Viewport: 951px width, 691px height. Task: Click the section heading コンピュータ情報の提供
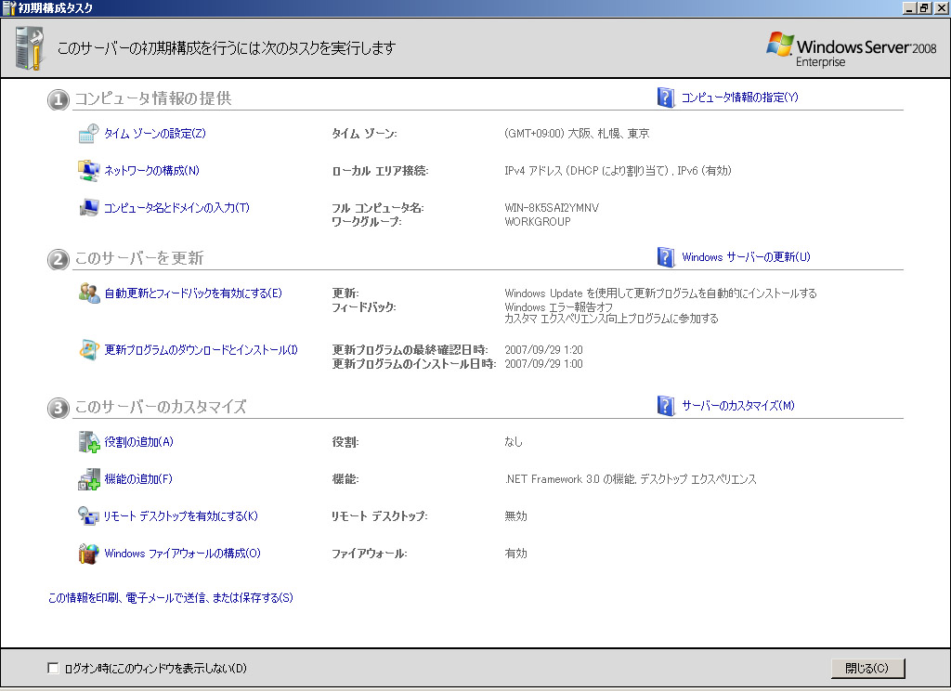coord(153,98)
